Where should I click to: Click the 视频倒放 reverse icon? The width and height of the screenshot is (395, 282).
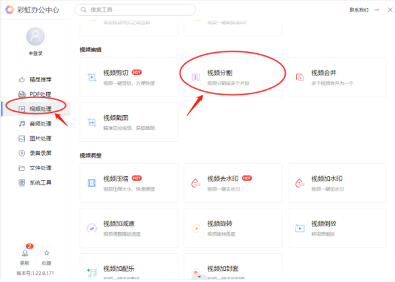pos(300,228)
